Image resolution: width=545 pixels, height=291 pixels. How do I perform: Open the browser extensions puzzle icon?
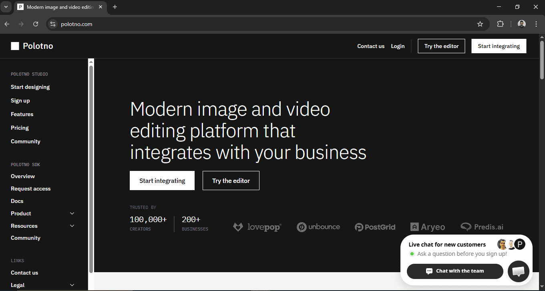coord(500,24)
